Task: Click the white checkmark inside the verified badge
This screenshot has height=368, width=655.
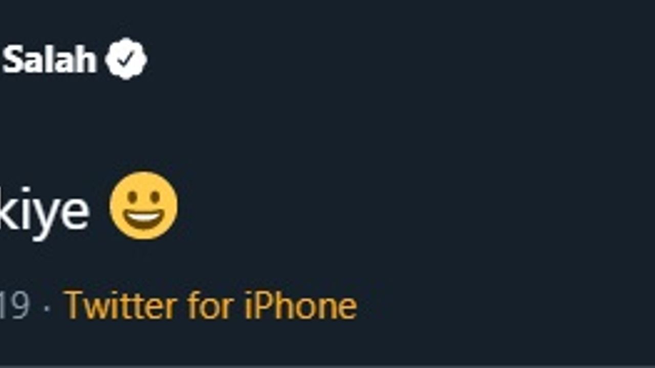Action: pos(126,59)
